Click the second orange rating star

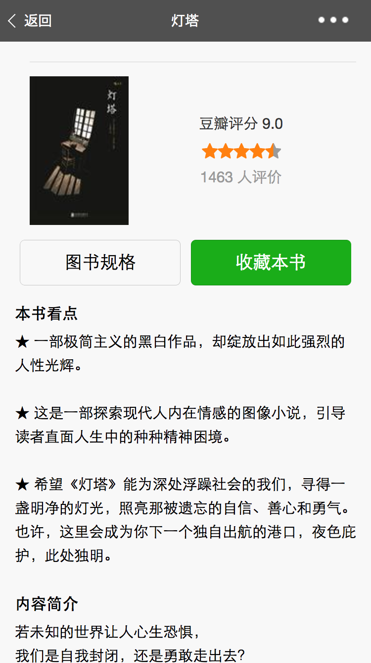point(226,151)
